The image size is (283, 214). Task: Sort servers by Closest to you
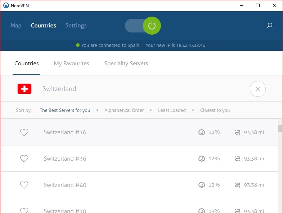[215, 110]
